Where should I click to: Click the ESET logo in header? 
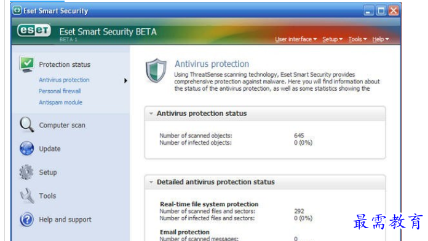tap(34, 31)
